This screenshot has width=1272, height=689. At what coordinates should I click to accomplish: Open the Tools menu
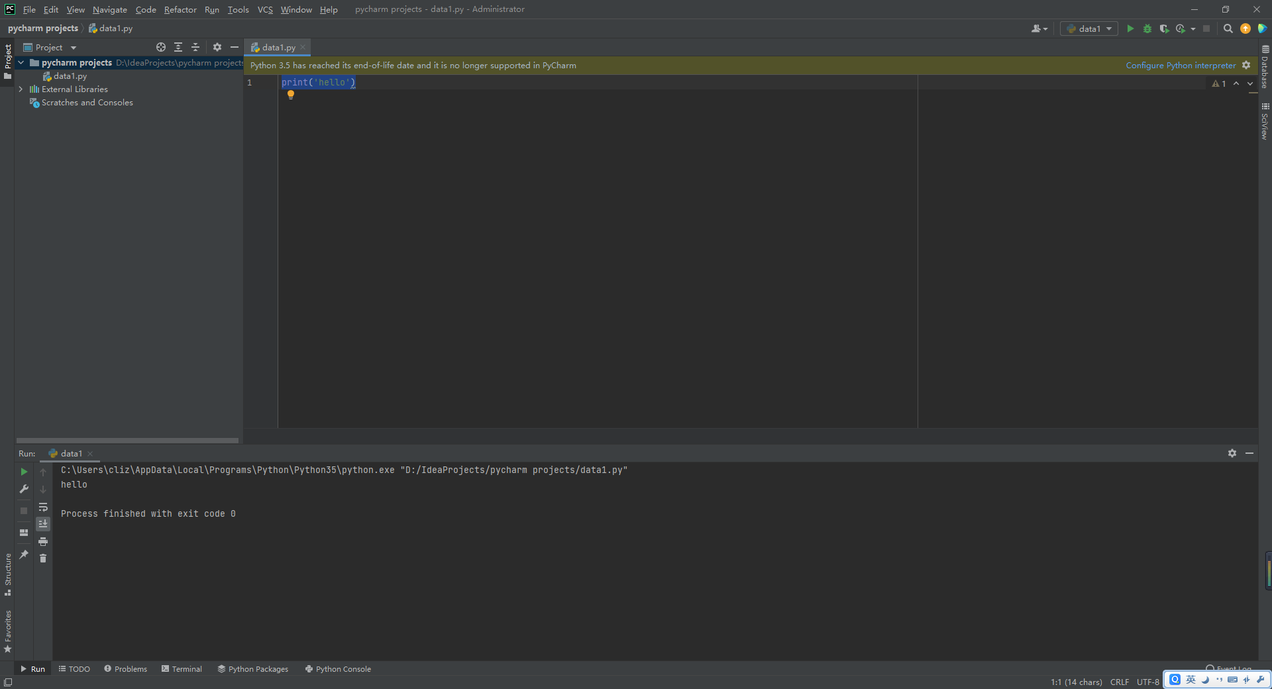pos(238,9)
